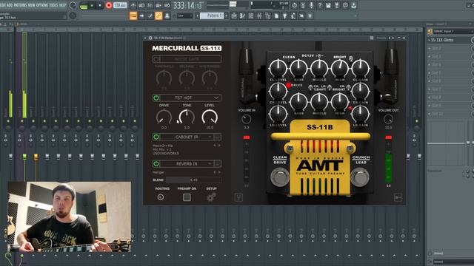474x266 pixels.
Task: Open the audio editor scissors icon
Action: click(x=303, y=5)
